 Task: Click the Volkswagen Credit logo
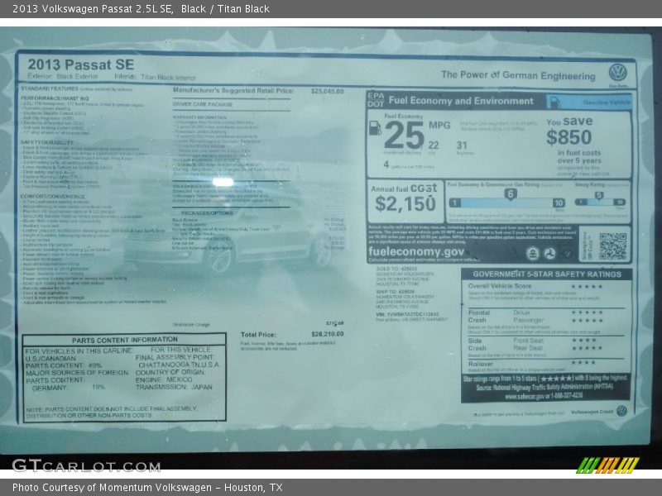621,411
